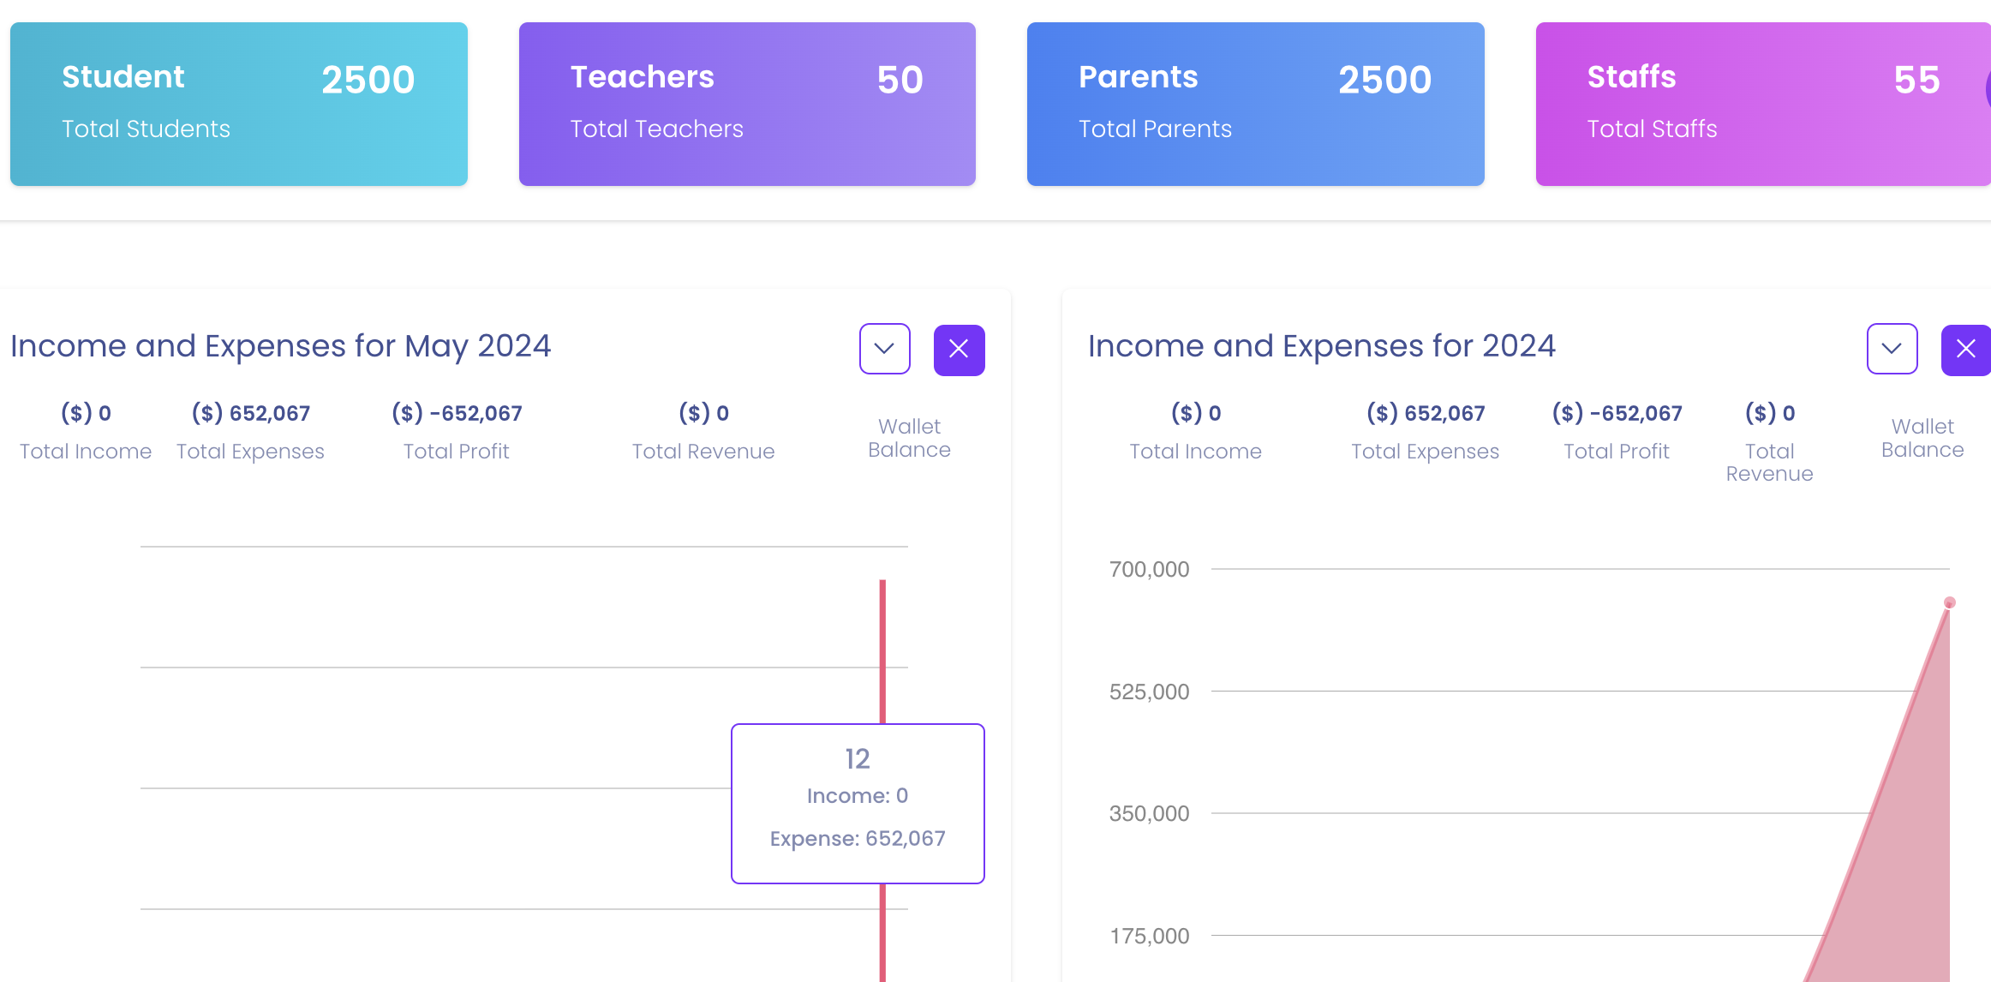The height and width of the screenshot is (982, 1991).
Task: Click the Income and Expenses for 2024 title
Action: [x=1321, y=346]
